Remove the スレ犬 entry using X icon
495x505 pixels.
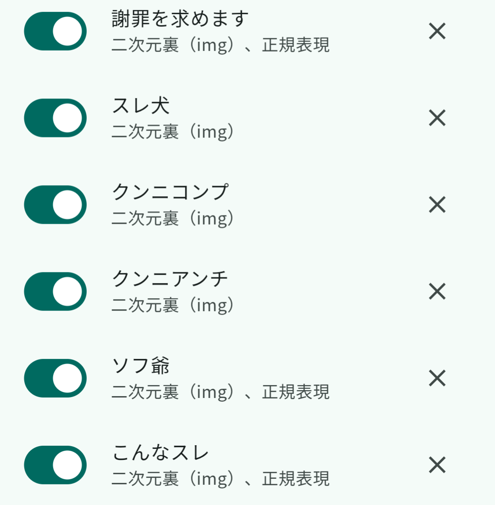point(437,118)
